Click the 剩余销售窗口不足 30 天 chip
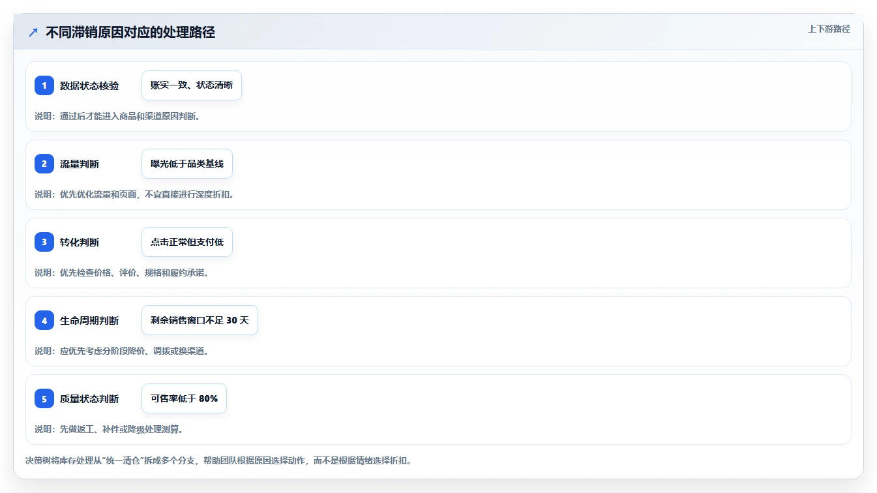Viewport: 877px width, 493px height. coord(200,320)
